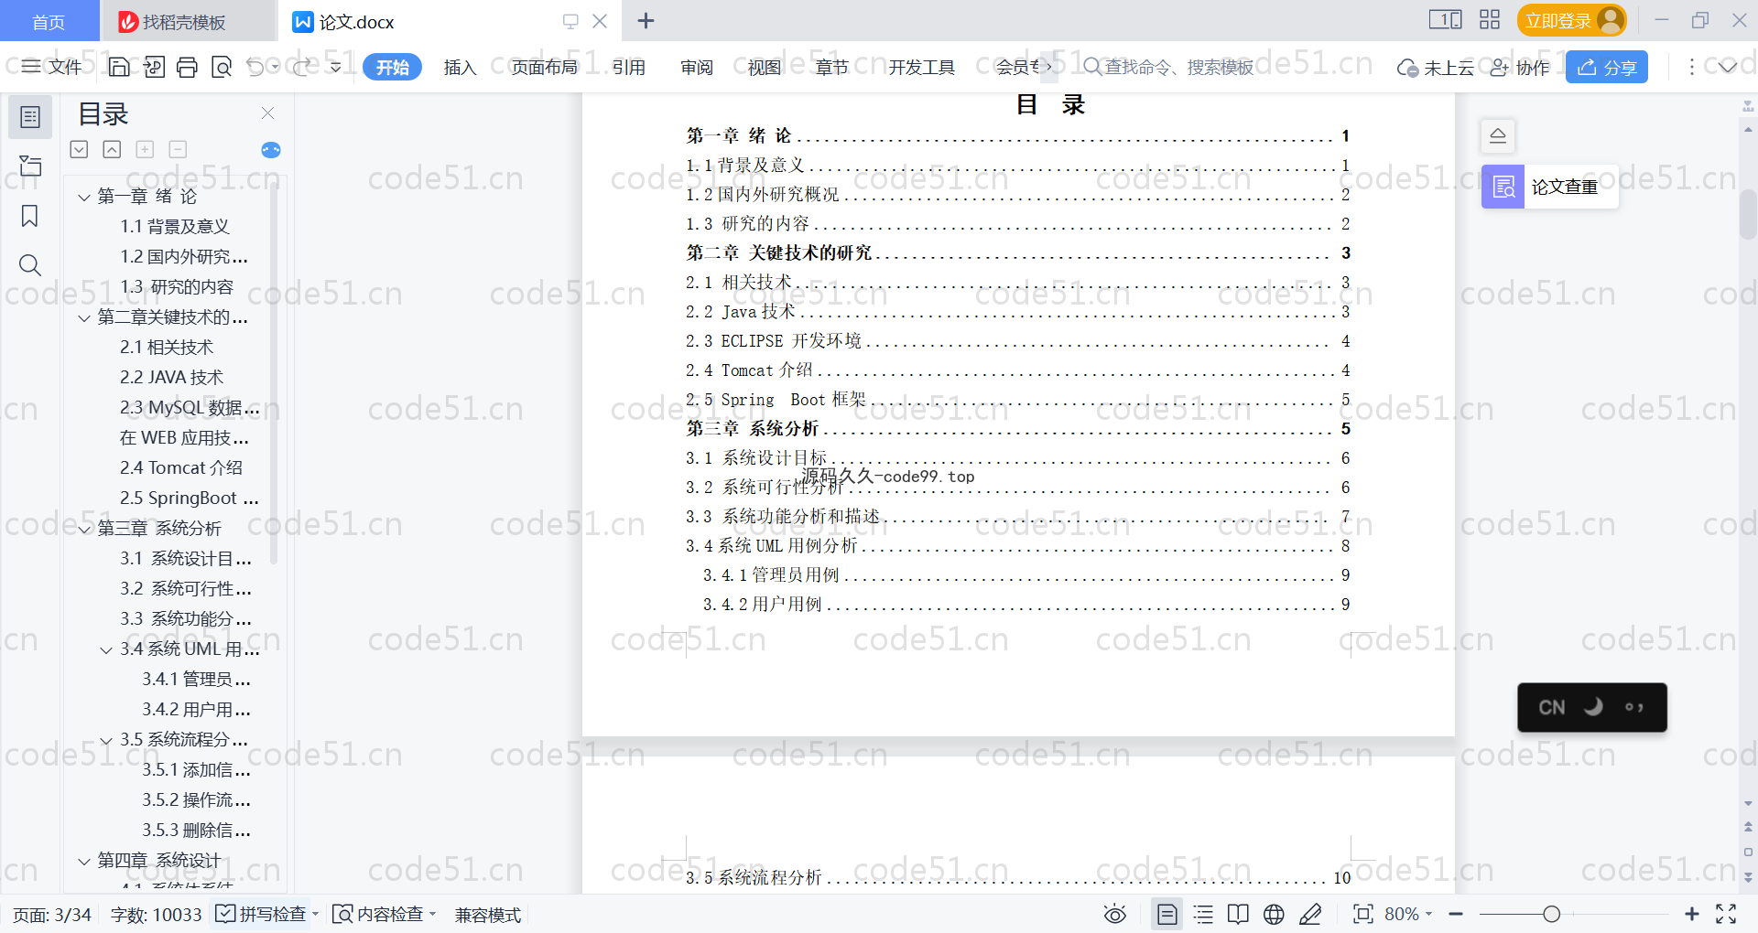This screenshot has width=1758, height=933.
Task: Switch to Web layout globe icon
Action: (x=1274, y=914)
